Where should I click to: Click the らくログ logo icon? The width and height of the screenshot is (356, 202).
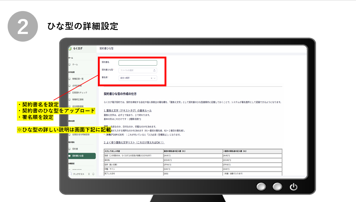pyautogui.click(x=70, y=48)
